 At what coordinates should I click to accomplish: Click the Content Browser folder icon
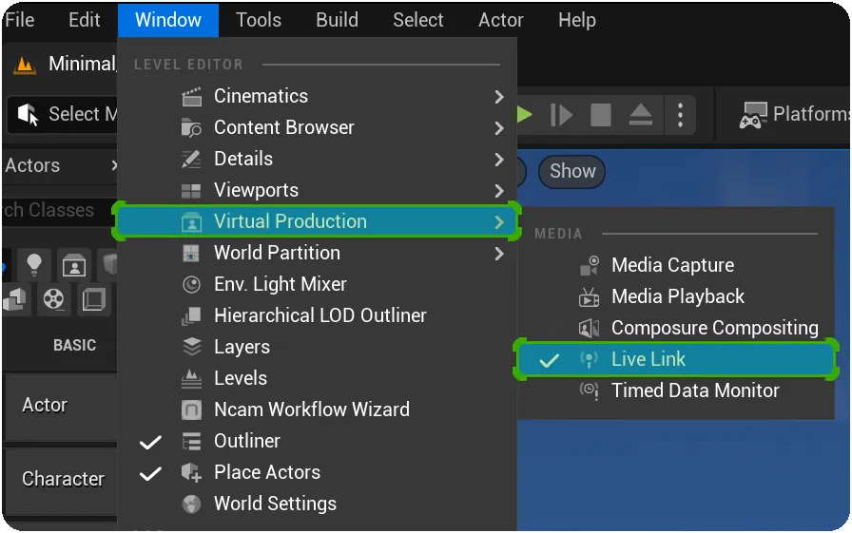191,128
